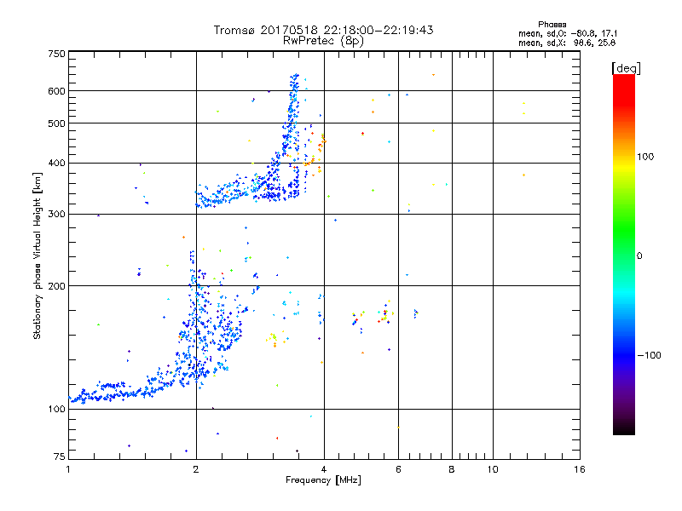The image size is (682, 511).
Task: Click the x-axis tick label '1'
Action: [x=68, y=469]
